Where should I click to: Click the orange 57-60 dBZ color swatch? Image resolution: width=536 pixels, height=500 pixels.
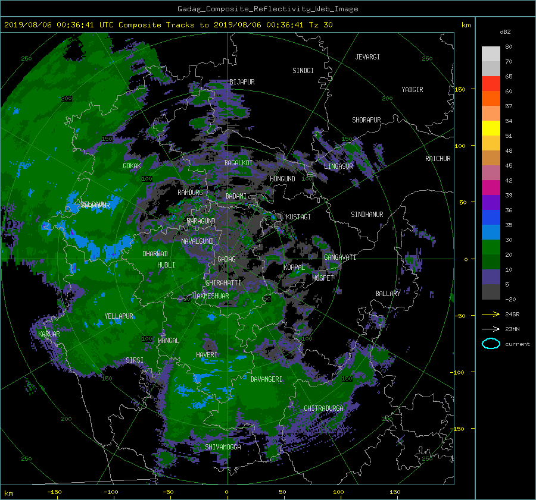coord(491,98)
